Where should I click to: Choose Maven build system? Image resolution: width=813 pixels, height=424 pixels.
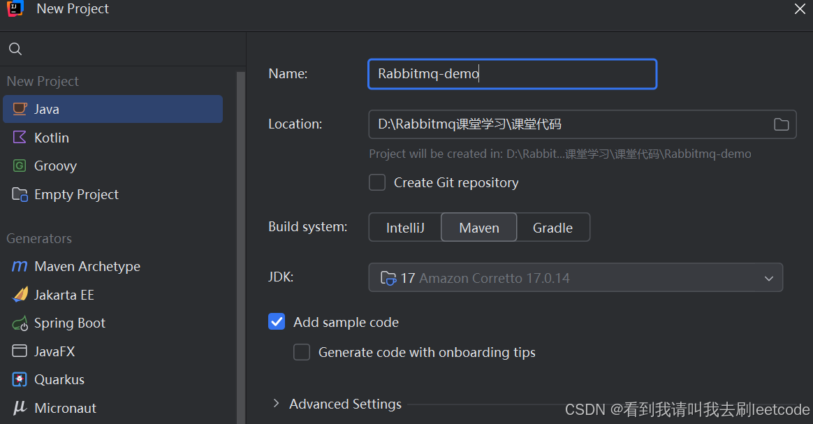[479, 228]
